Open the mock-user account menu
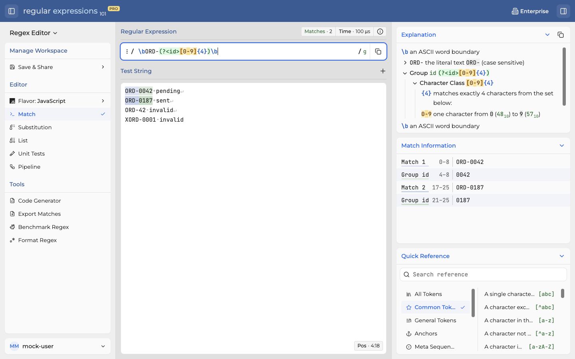Viewport: 575px width, 359px height. 57,346
